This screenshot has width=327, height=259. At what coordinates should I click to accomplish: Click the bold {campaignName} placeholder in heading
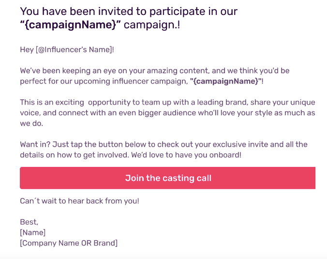click(70, 24)
